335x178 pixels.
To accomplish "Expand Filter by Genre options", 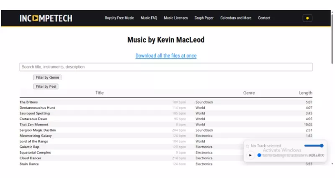I will 47,77.
